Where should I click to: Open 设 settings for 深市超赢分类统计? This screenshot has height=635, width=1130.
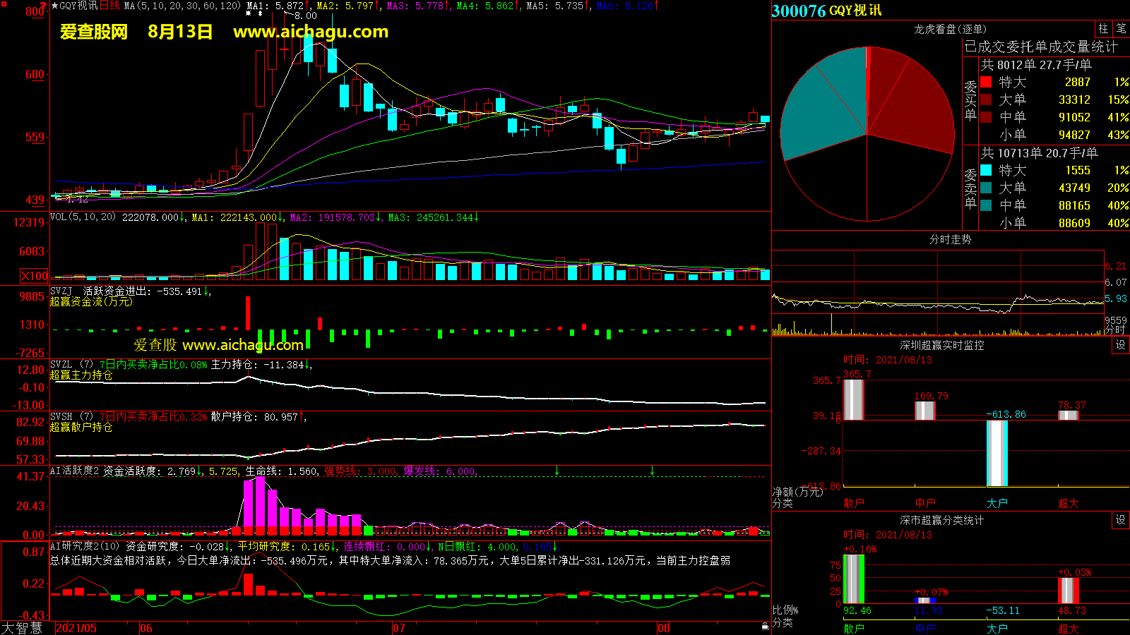(x=1121, y=520)
